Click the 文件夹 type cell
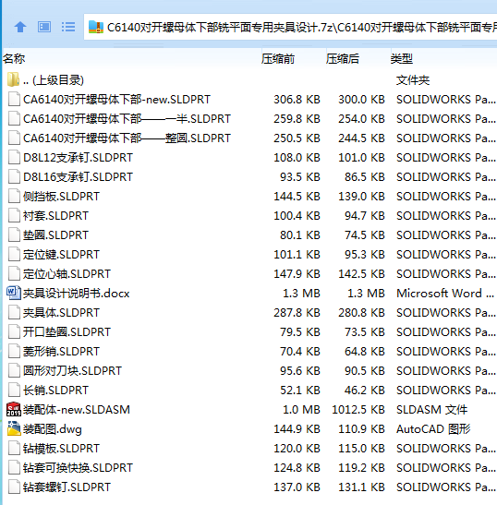The image size is (497, 505). click(413, 80)
